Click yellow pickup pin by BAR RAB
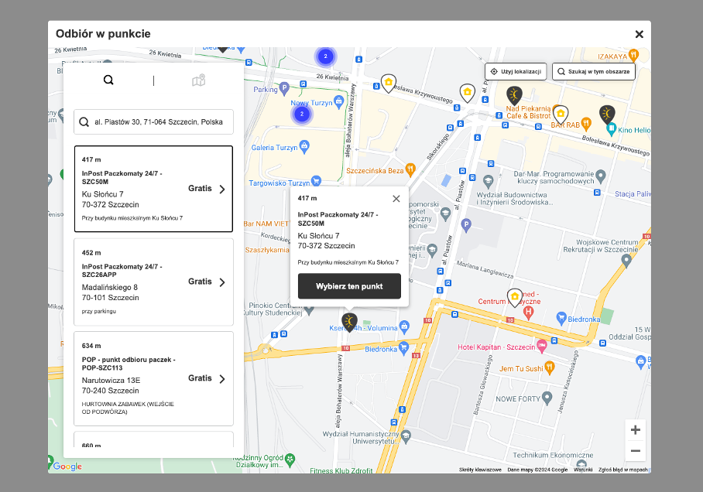703x492 pixels. click(561, 114)
